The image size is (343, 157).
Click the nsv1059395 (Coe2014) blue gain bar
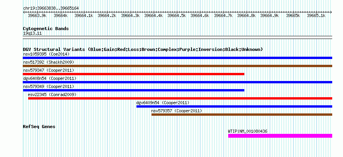coord(177,58)
